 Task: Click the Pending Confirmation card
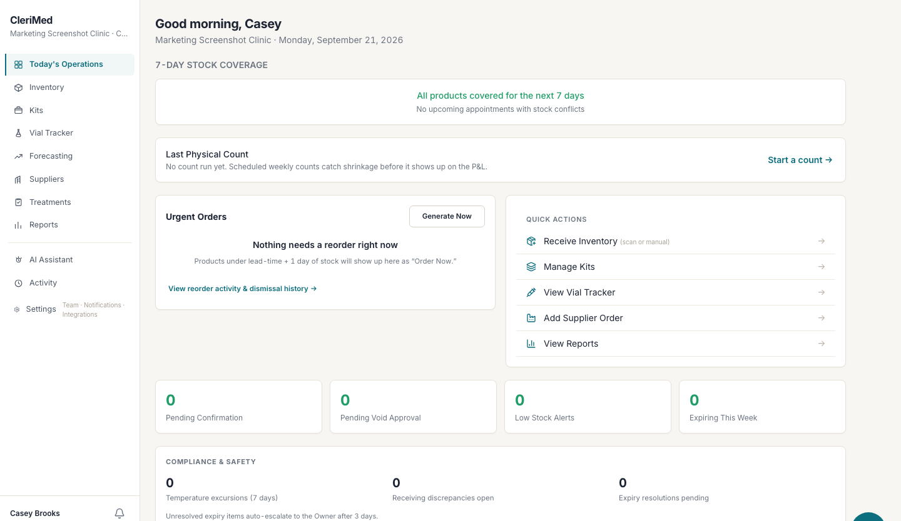click(238, 407)
